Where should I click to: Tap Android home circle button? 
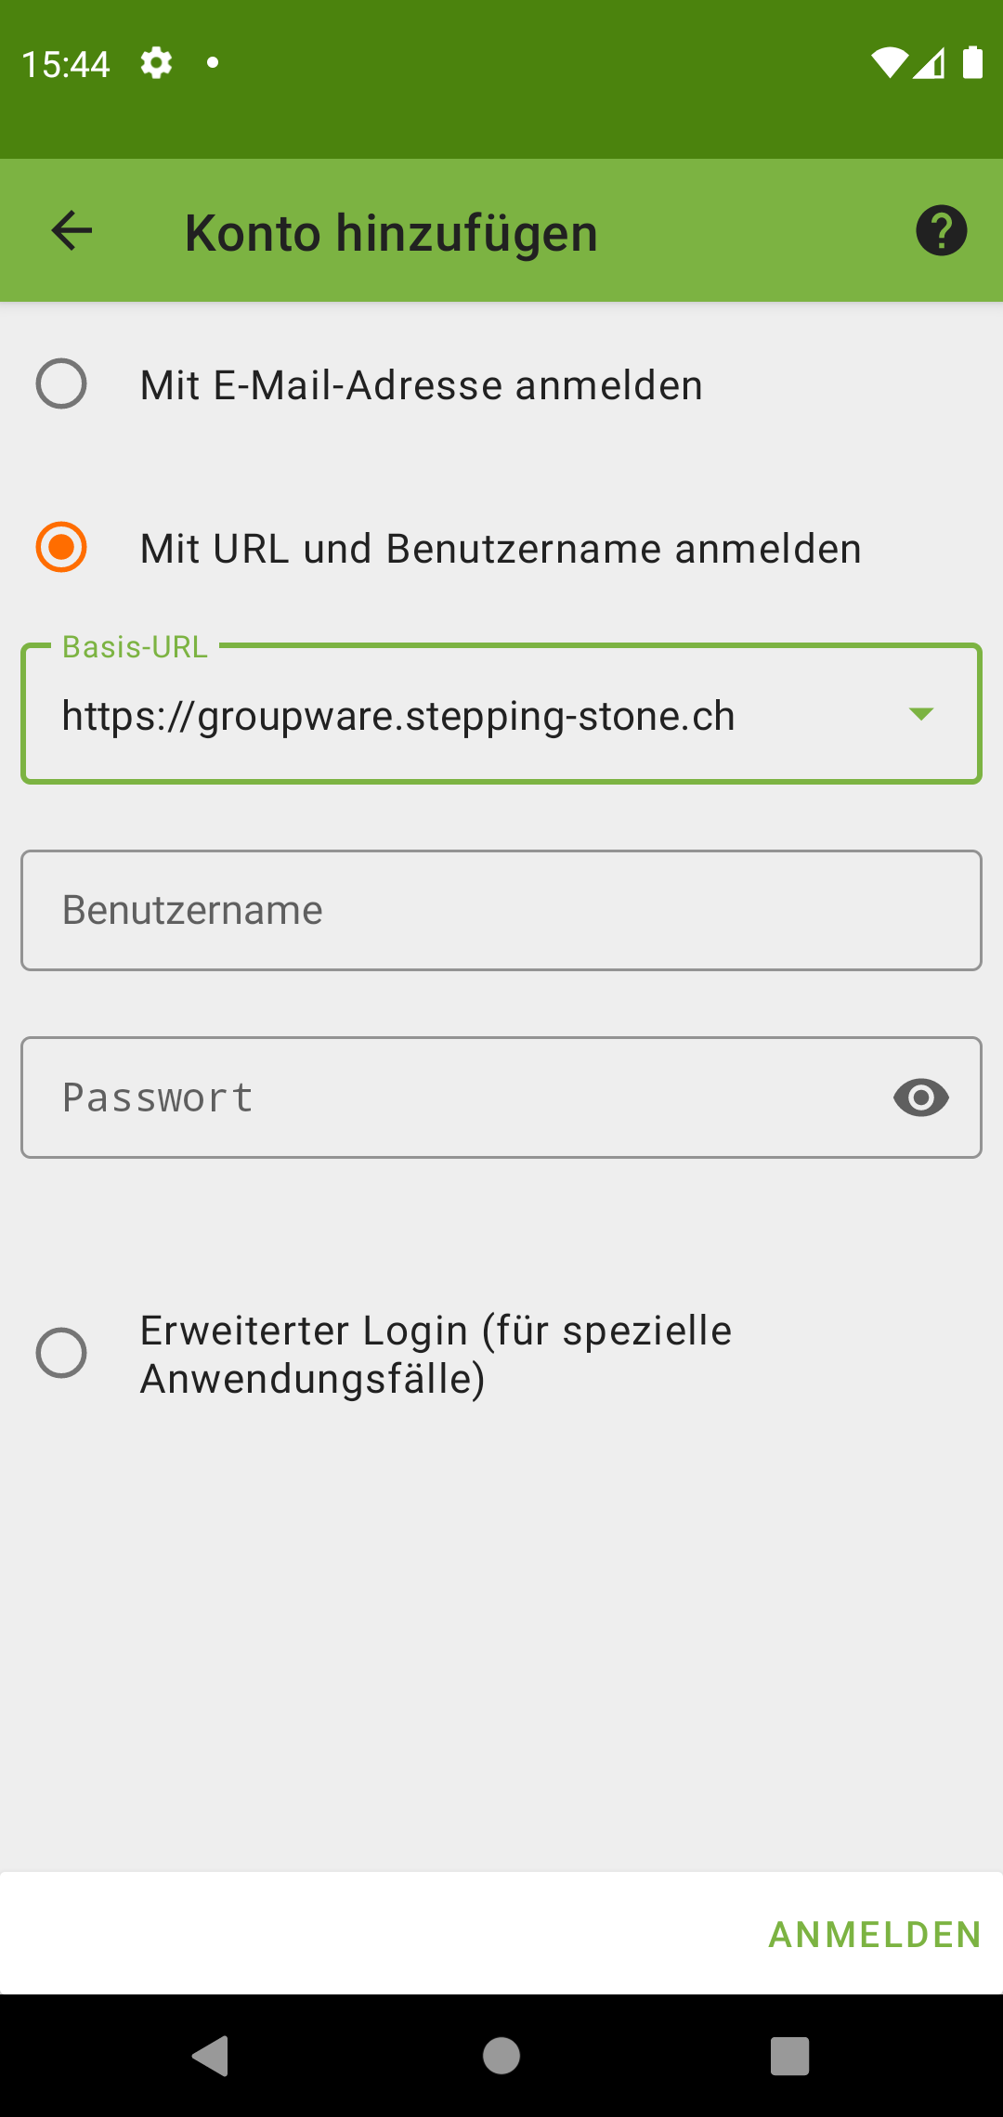[501, 2056]
